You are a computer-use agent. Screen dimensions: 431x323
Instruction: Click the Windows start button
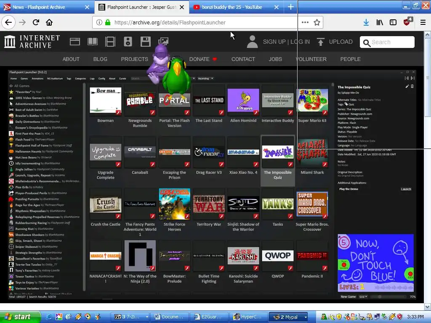coord(20,317)
